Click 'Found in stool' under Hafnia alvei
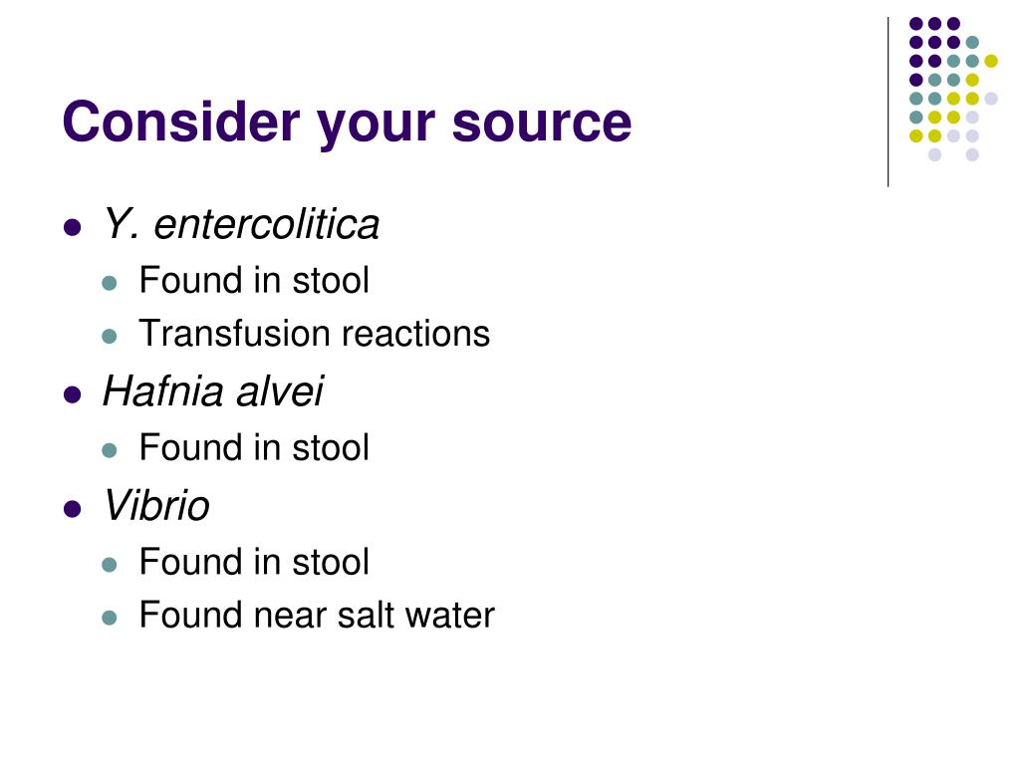 pyautogui.click(x=254, y=447)
